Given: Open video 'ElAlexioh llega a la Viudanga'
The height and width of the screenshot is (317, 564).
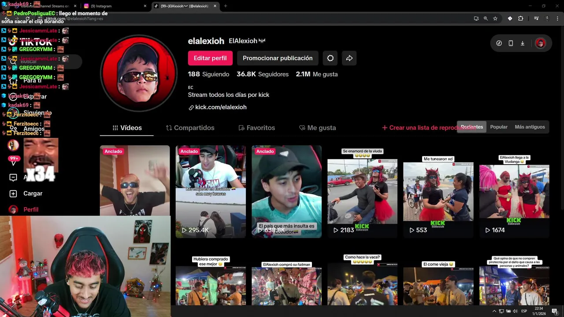Looking at the screenshot, I should click(514, 192).
